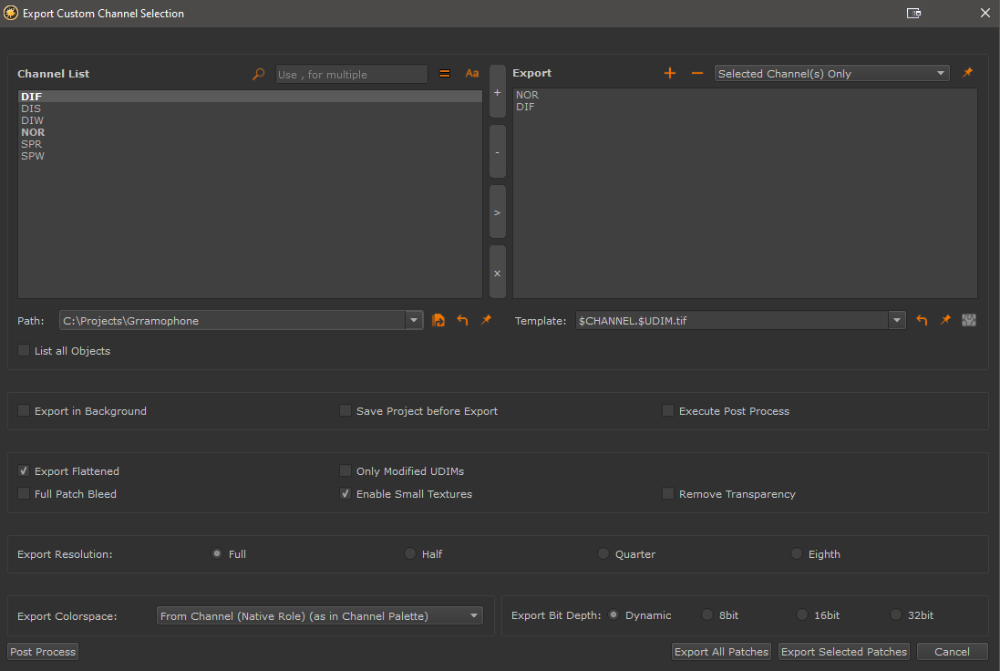
Task: Click the pin icon beside Selected Channel(s) dropdown
Action: [x=968, y=73]
